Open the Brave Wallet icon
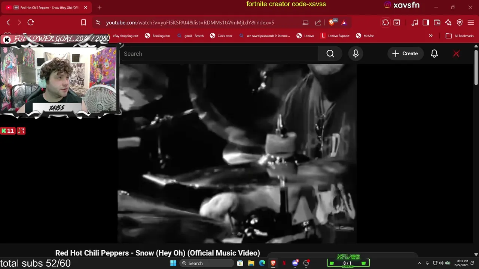The width and height of the screenshot is (479, 269). pos(437,22)
